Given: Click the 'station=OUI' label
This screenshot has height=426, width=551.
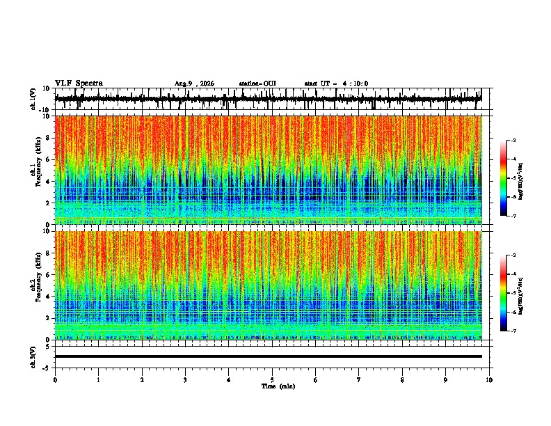Looking at the screenshot, I should [x=257, y=84].
